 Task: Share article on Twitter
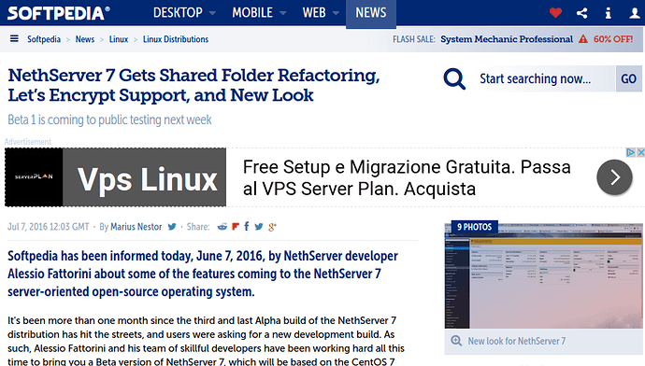tap(259, 226)
